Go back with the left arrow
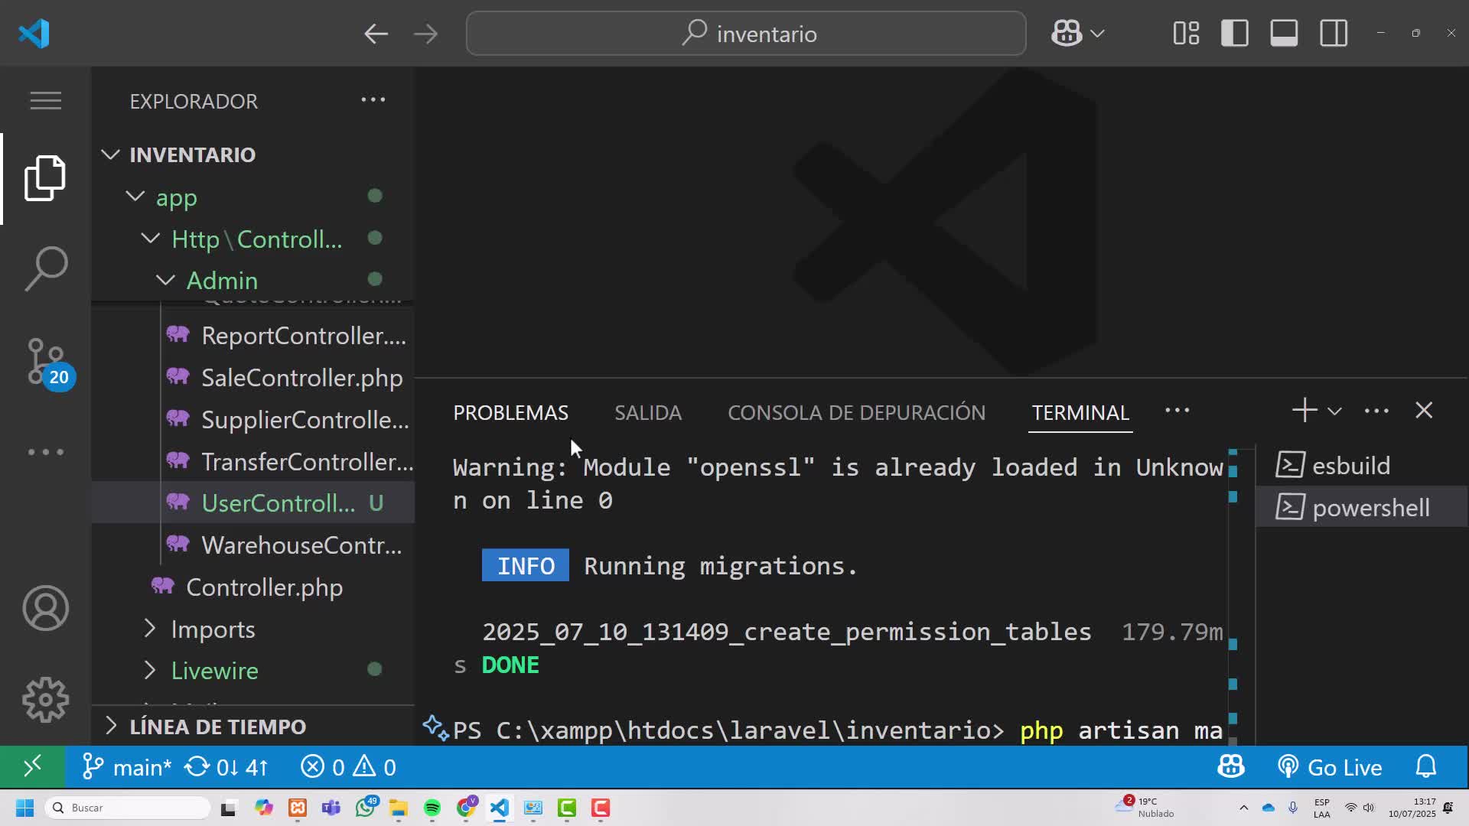This screenshot has width=1469, height=826. coord(376,34)
